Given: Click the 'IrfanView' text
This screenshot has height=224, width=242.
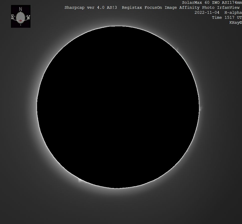Looking at the screenshot, I should [228, 7].
